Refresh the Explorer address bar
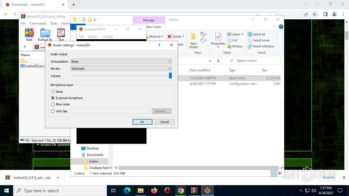 coord(218,61)
